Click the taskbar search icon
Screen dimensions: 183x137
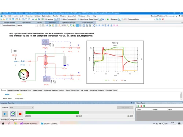(x=9, y=123)
